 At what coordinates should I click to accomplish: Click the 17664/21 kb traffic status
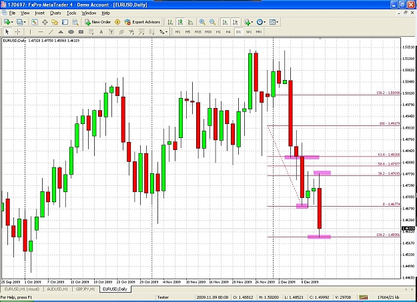click(388, 297)
